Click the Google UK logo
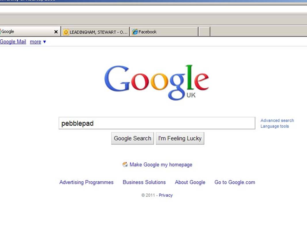The image size is (307, 230). pos(157,82)
